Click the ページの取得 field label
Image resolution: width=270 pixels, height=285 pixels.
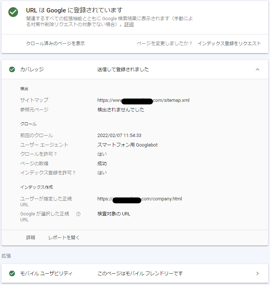pyautogui.click(x=34, y=164)
